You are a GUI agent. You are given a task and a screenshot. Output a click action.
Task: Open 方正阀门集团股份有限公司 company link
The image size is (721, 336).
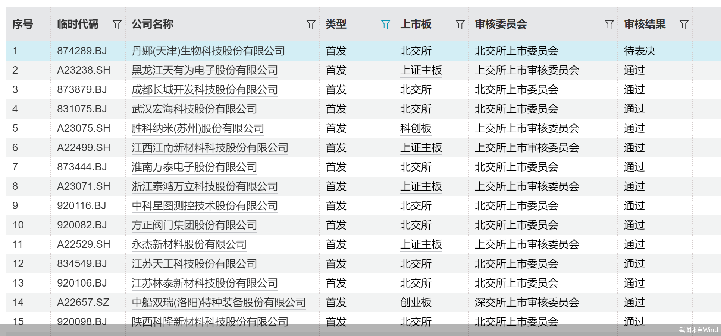pyautogui.click(x=194, y=225)
